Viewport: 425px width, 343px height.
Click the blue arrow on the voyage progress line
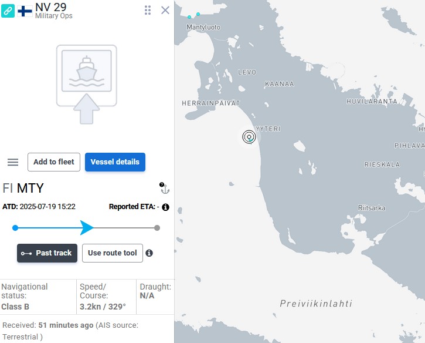coord(87,227)
